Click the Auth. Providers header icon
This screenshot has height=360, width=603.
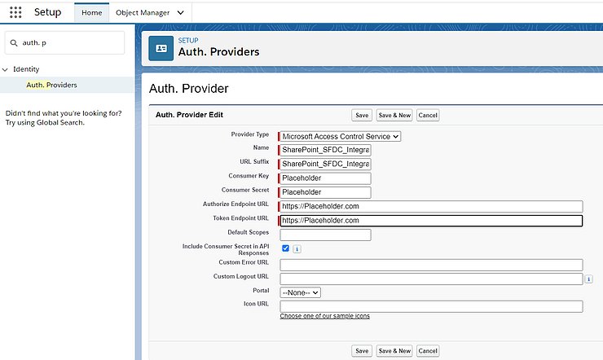click(161, 48)
